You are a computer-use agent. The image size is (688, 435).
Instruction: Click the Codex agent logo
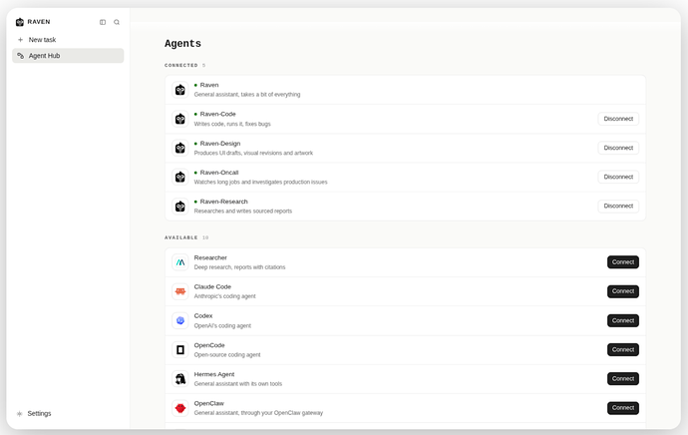coord(179,320)
